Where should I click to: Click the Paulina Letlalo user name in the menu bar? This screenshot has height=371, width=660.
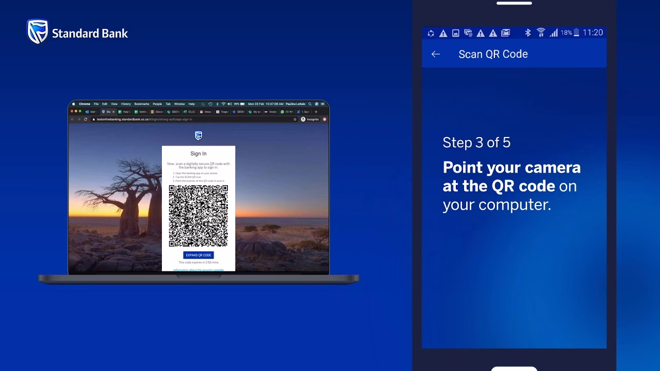click(295, 104)
